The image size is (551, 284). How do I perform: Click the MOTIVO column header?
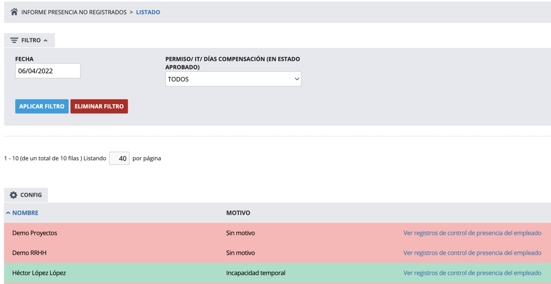coord(238,213)
